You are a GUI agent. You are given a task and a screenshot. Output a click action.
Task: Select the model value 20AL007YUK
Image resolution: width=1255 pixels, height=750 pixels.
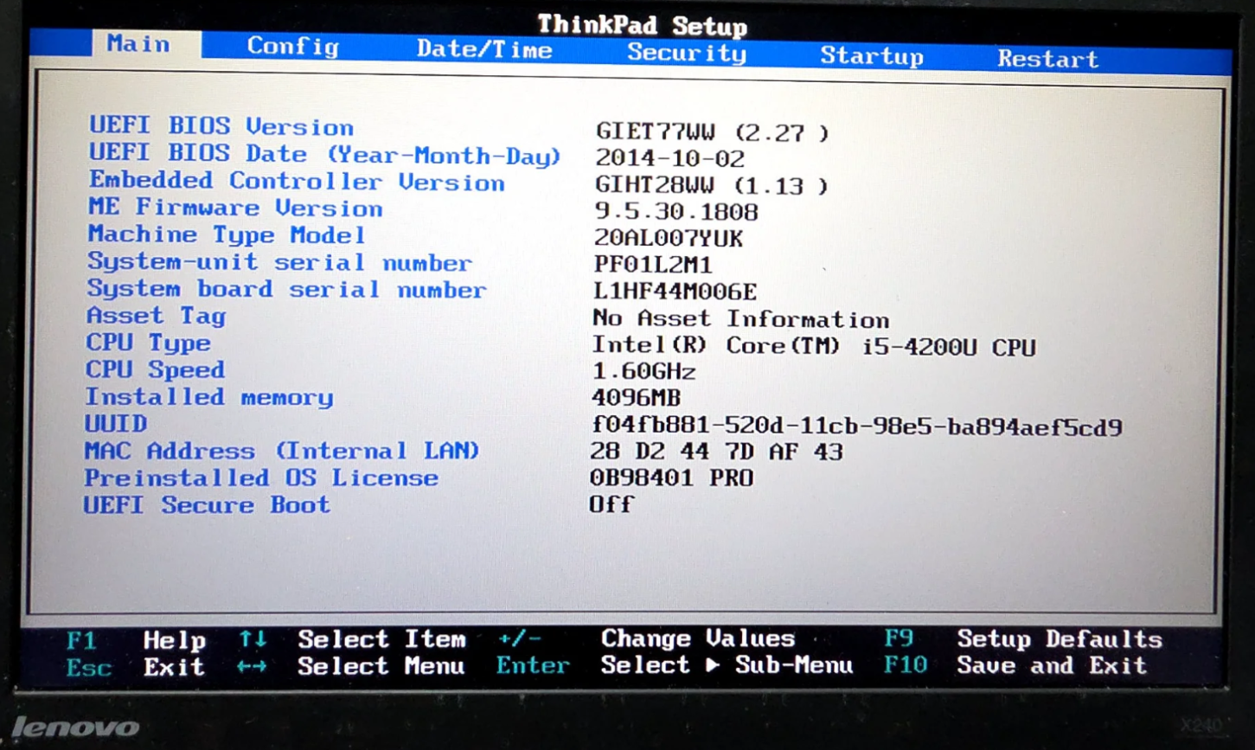point(669,239)
